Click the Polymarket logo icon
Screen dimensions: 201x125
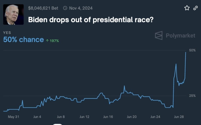pyautogui.click(x=159, y=36)
